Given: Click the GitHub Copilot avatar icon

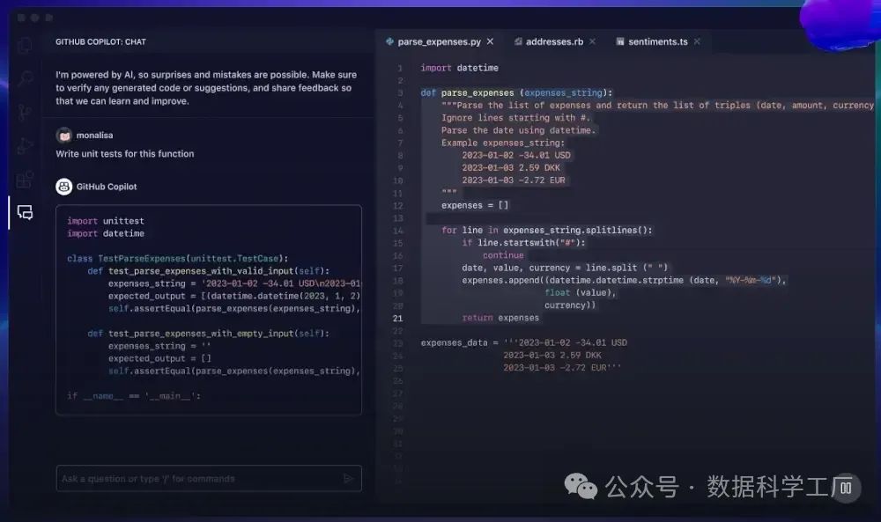Looking at the screenshot, I should pyautogui.click(x=63, y=187).
